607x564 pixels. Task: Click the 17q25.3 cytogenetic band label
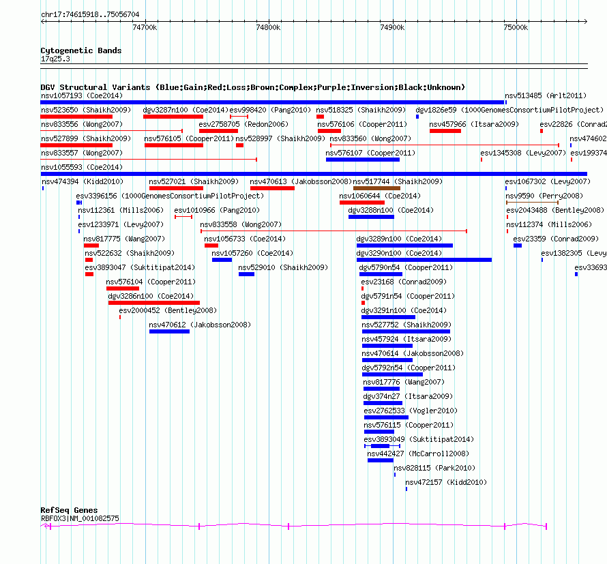(x=55, y=59)
